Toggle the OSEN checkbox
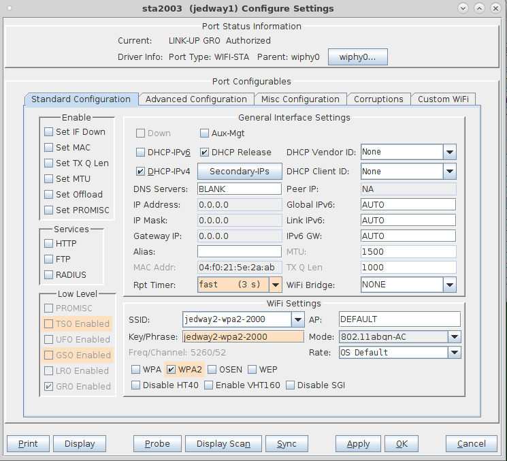The image size is (507, 461). coord(212,370)
